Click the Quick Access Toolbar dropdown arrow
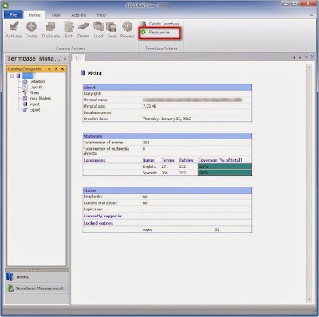 14,6
